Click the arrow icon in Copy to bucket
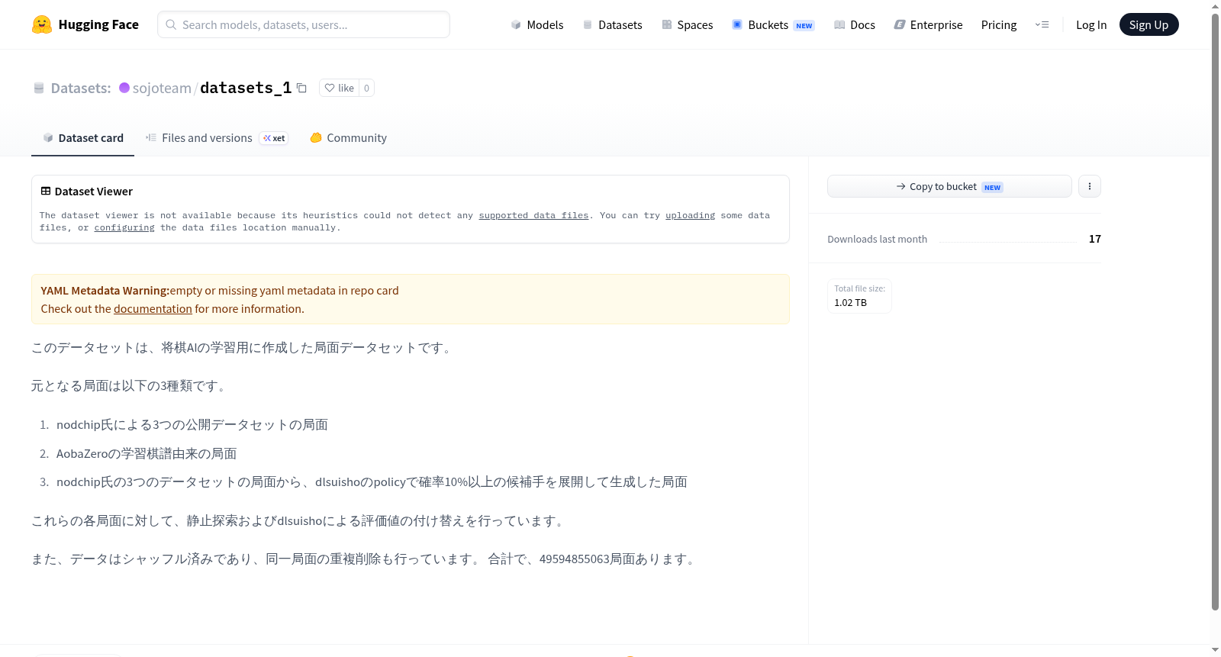Image resolution: width=1221 pixels, height=657 pixels. (x=901, y=186)
